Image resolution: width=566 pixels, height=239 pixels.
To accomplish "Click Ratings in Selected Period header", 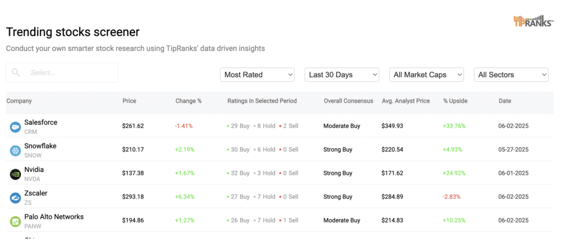I will pos(262,101).
